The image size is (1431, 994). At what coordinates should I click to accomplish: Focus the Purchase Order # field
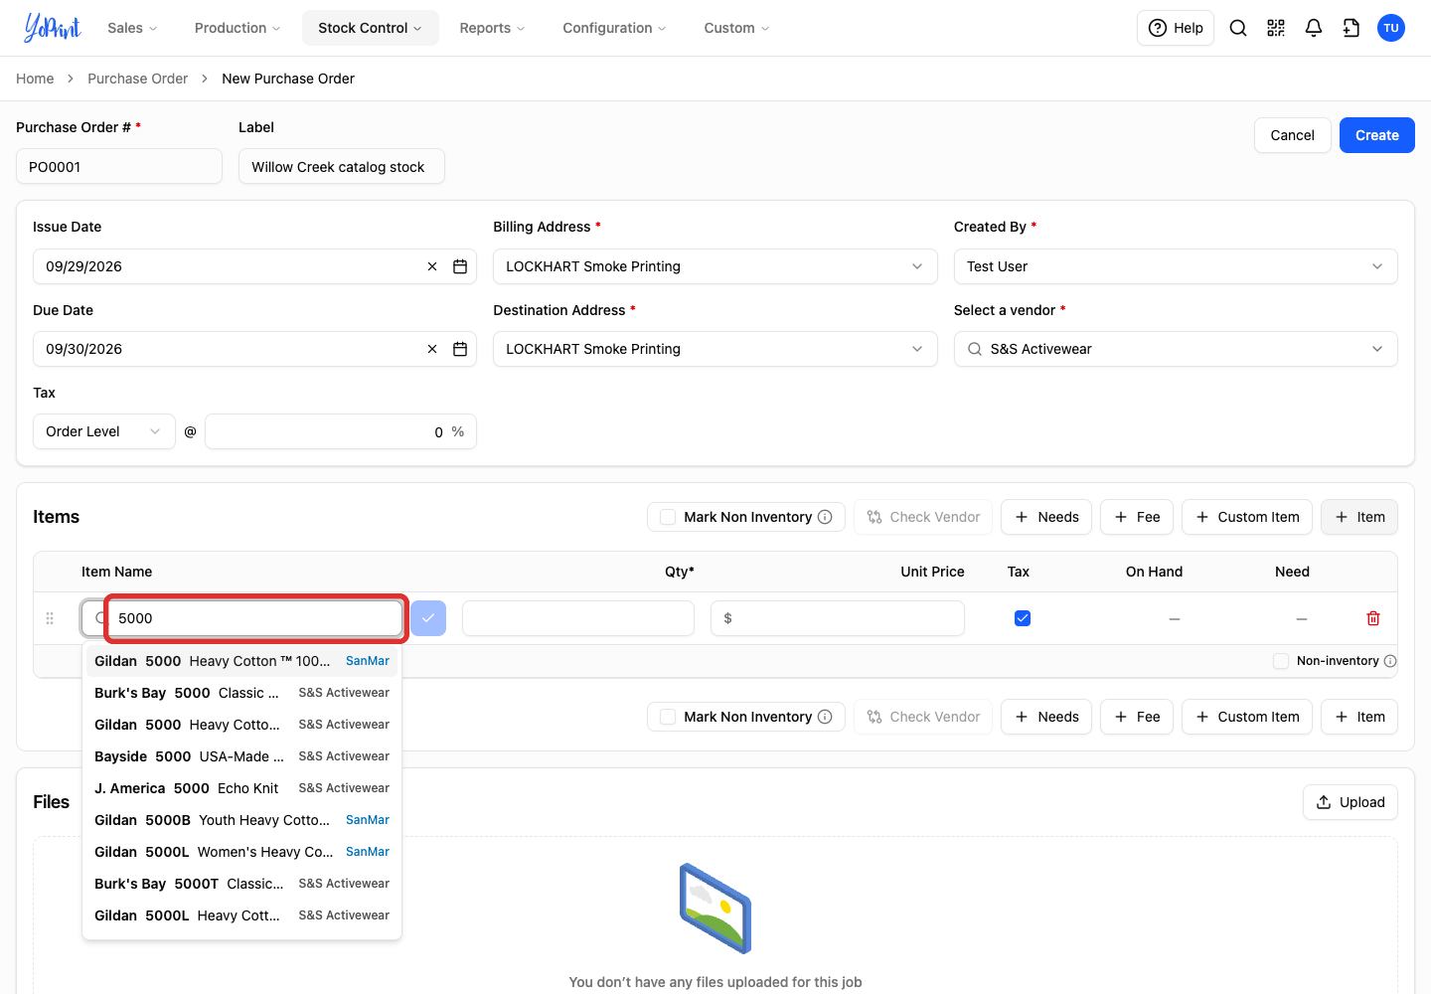(119, 166)
